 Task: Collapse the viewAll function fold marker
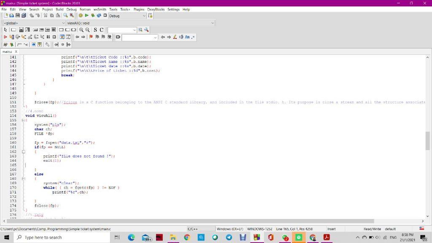pyautogui.click(x=23, y=121)
